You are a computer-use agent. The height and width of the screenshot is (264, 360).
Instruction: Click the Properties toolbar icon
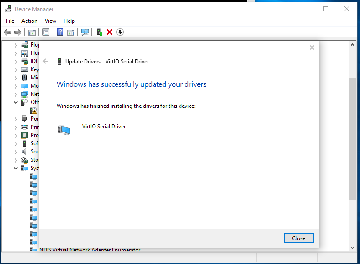[46, 32]
